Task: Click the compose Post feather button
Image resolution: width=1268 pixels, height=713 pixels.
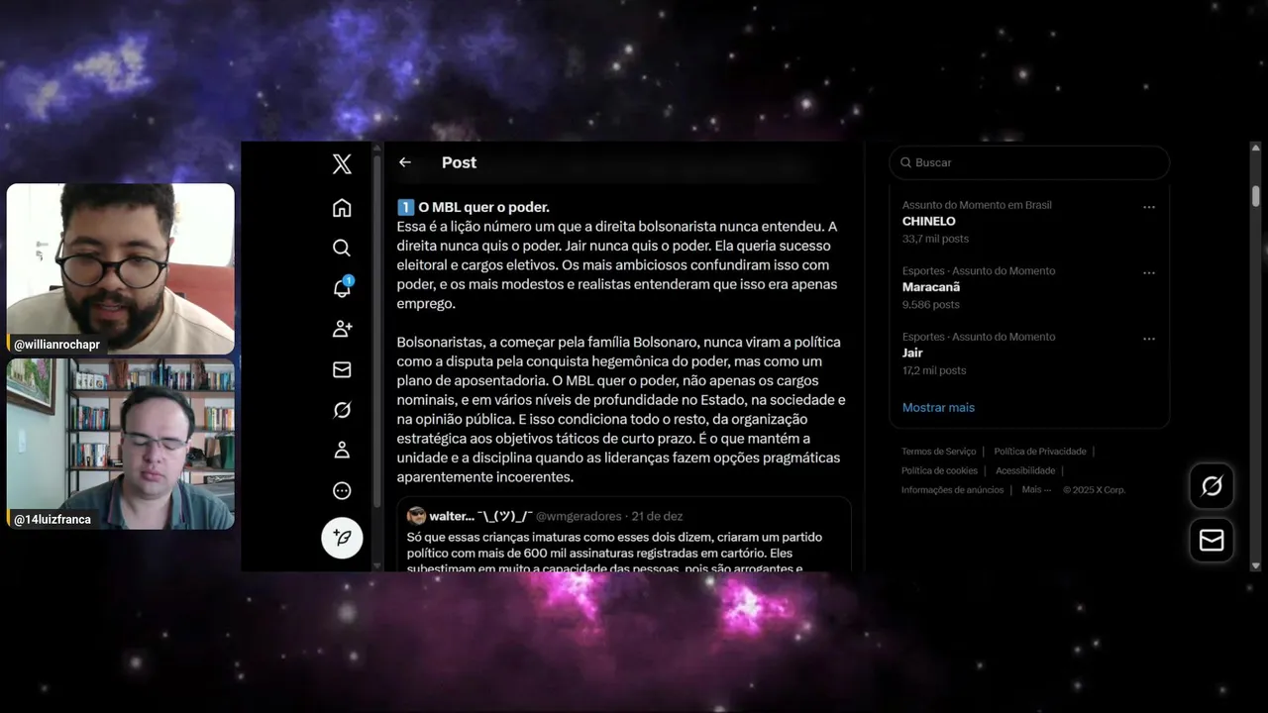Action: point(342,538)
